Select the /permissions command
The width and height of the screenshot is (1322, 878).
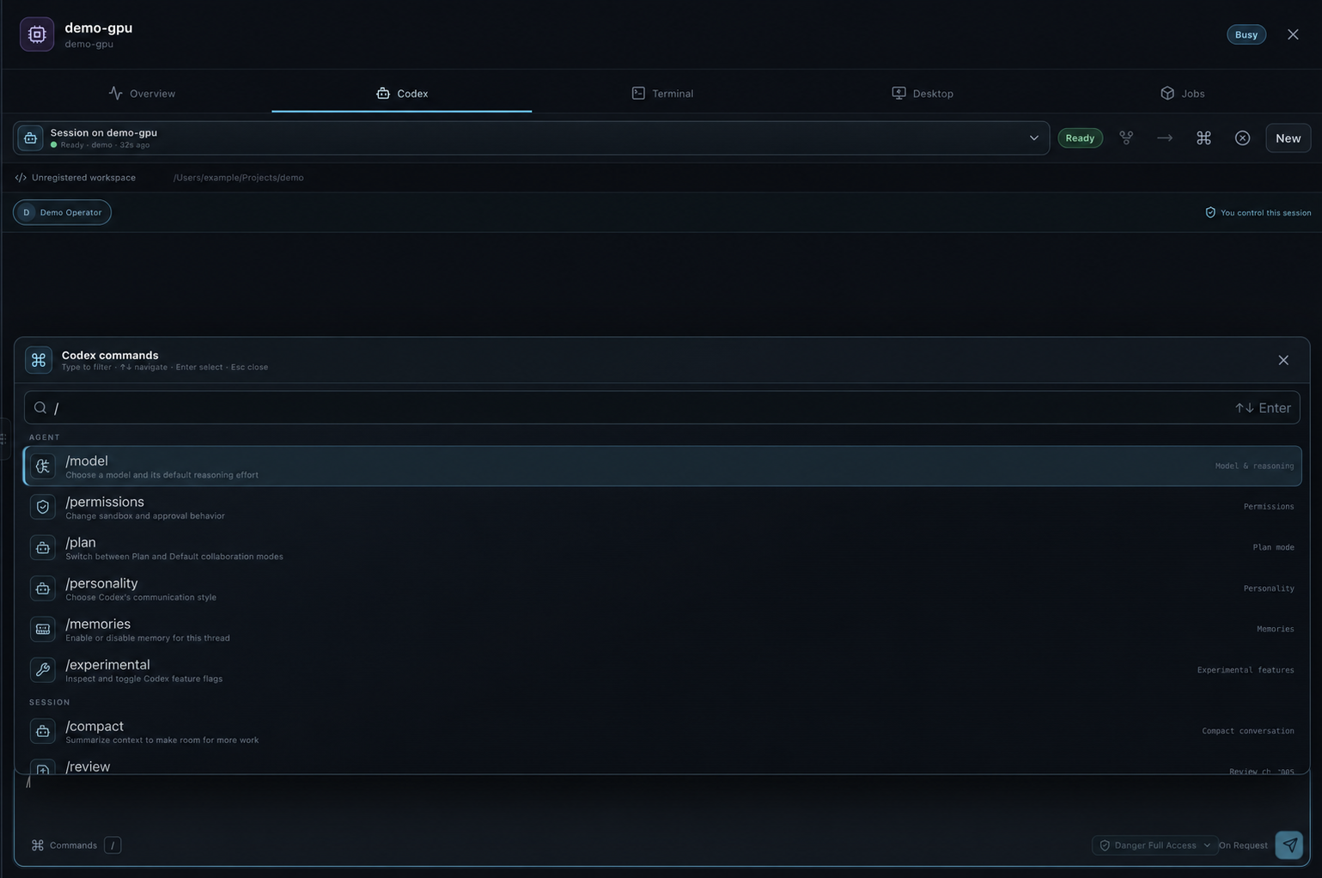[662, 507]
